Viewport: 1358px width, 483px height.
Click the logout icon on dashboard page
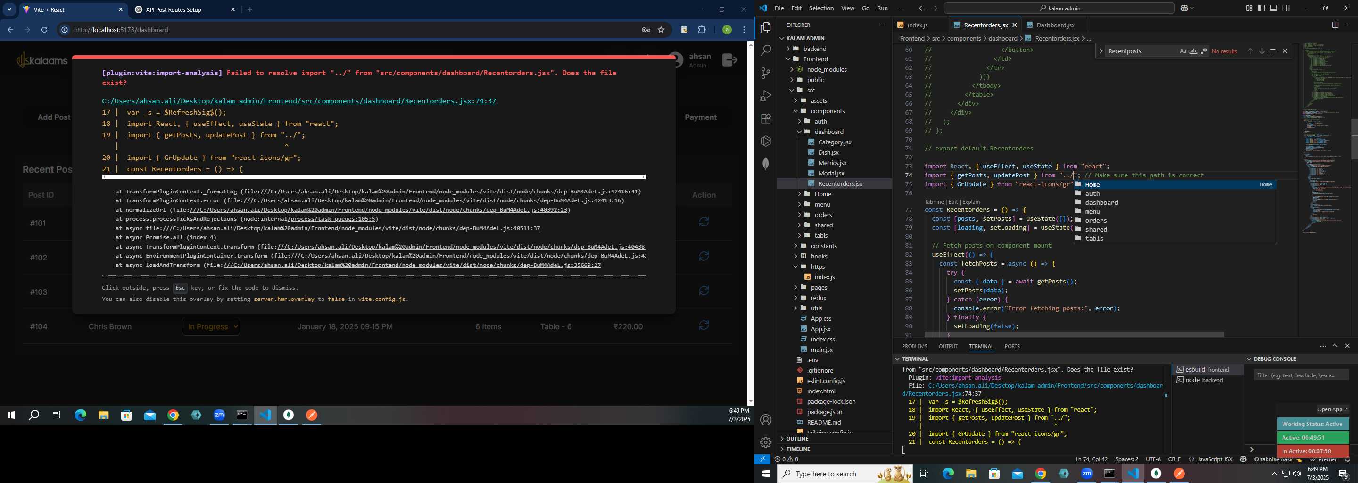[729, 59]
